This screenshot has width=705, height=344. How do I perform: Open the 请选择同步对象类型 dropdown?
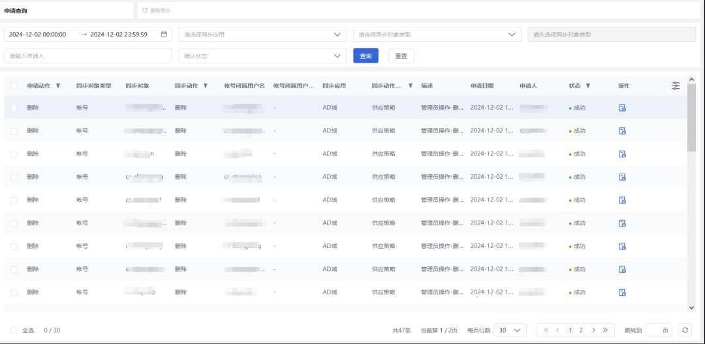click(x=437, y=34)
